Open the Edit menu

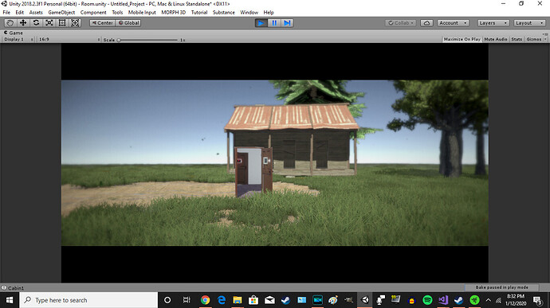(x=20, y=12)
